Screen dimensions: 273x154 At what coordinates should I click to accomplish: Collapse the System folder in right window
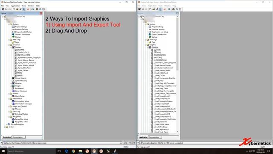145,24
